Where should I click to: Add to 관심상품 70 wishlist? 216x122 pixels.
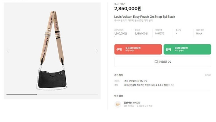tap(163, 62)
